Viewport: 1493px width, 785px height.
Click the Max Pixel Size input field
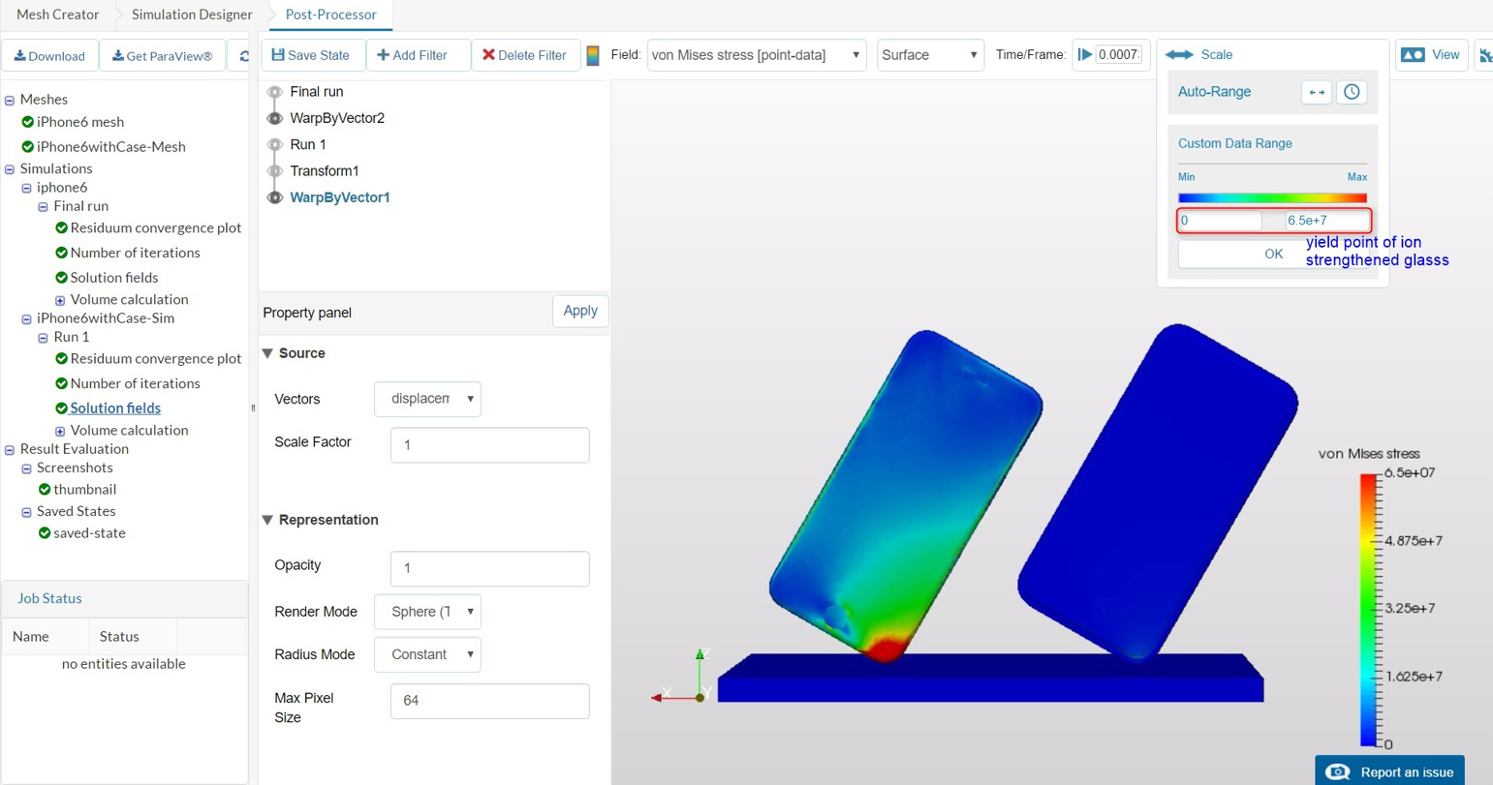tap(489, 701)
